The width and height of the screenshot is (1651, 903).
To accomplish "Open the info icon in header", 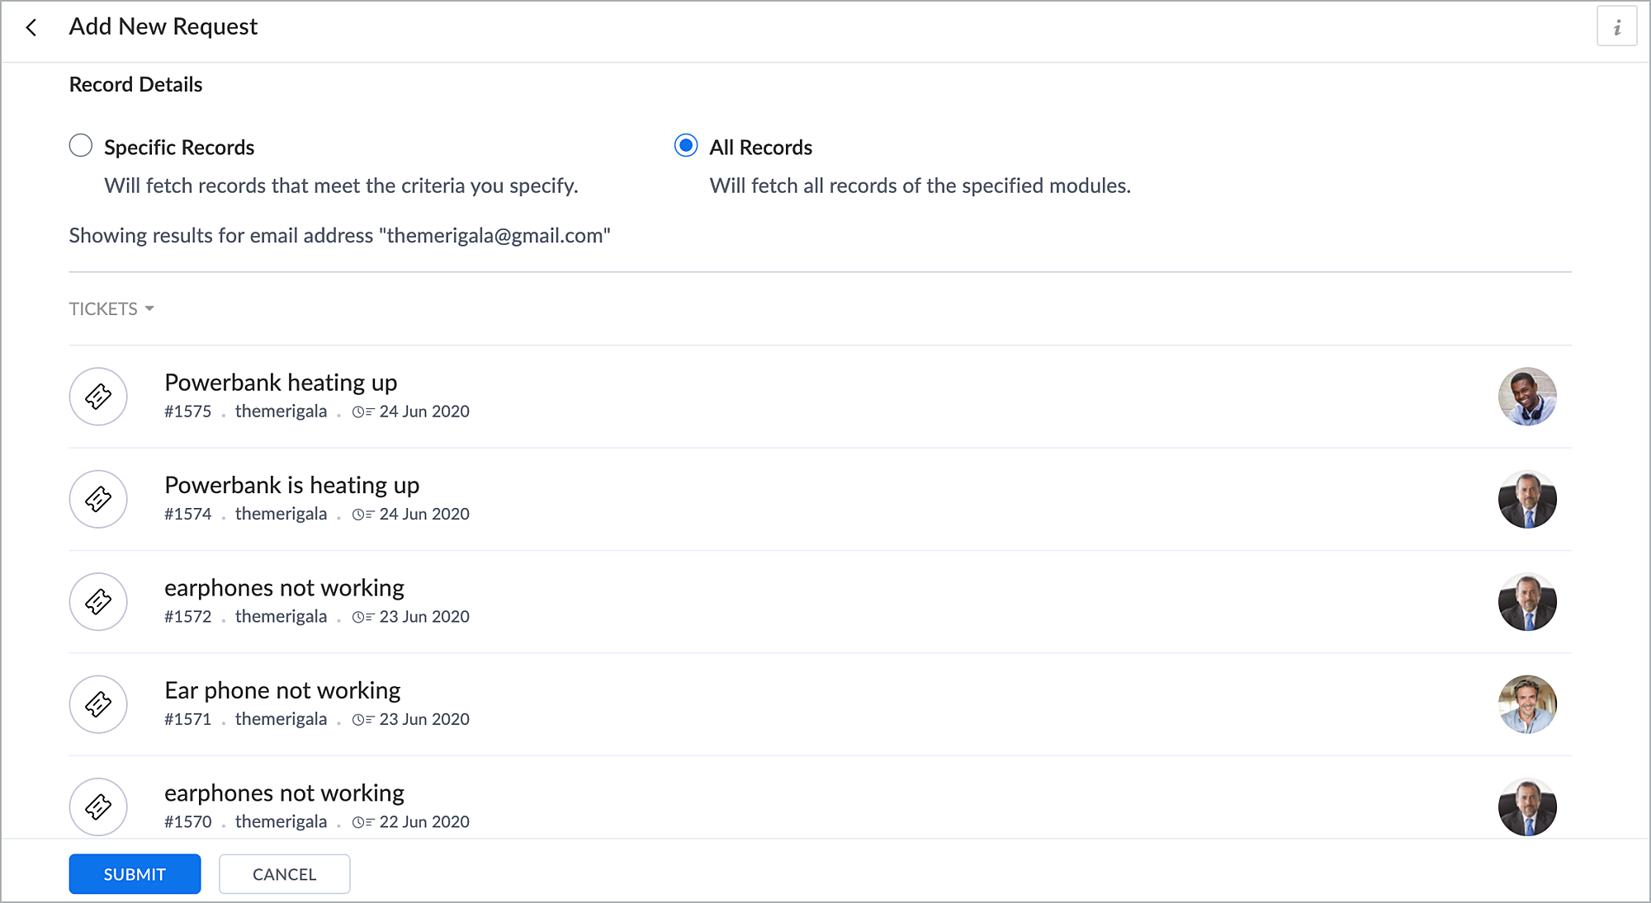I will (x=1616, y=27).
